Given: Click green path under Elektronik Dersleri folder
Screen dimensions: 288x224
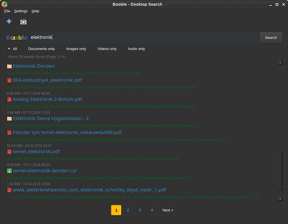Looking at the screenshot, I should (74, 73).
